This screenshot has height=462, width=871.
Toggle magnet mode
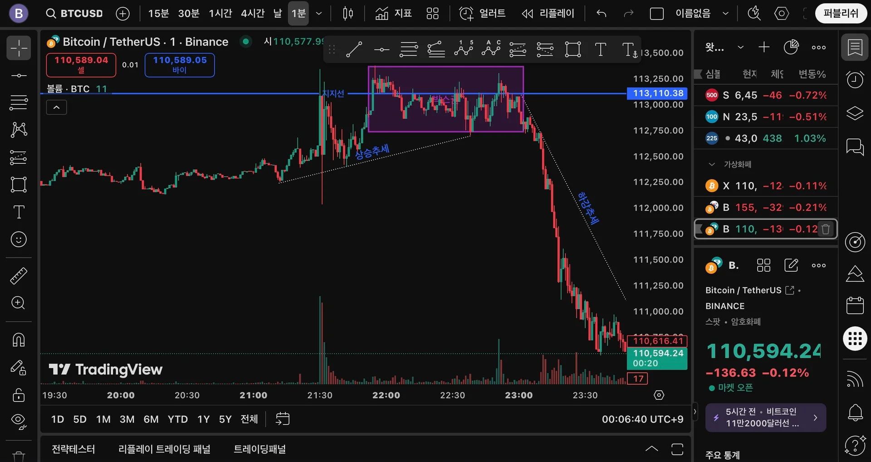pyautogui.click(x=19, y=340)
